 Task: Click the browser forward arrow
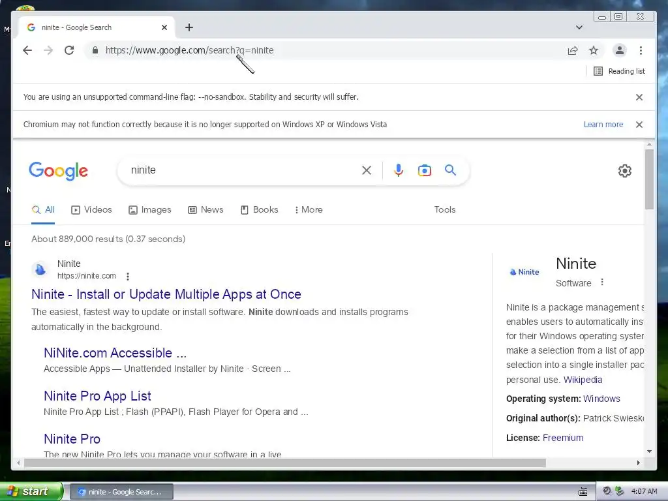pyautogui.click(x=48, y=50)
